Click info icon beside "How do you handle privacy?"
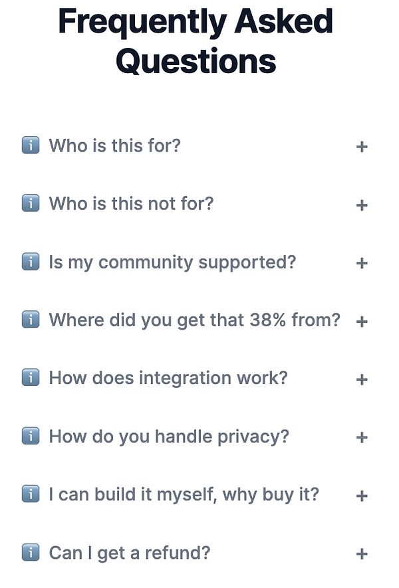 tap(31, 437)
